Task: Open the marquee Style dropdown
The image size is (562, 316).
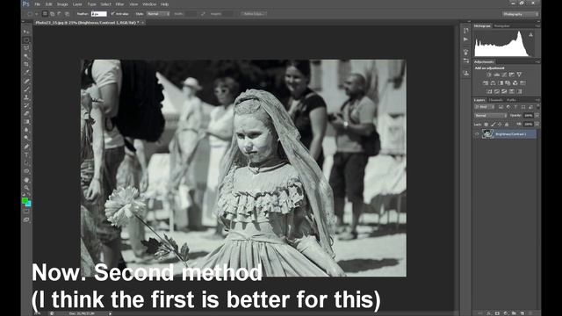Action: pos(158,14)
